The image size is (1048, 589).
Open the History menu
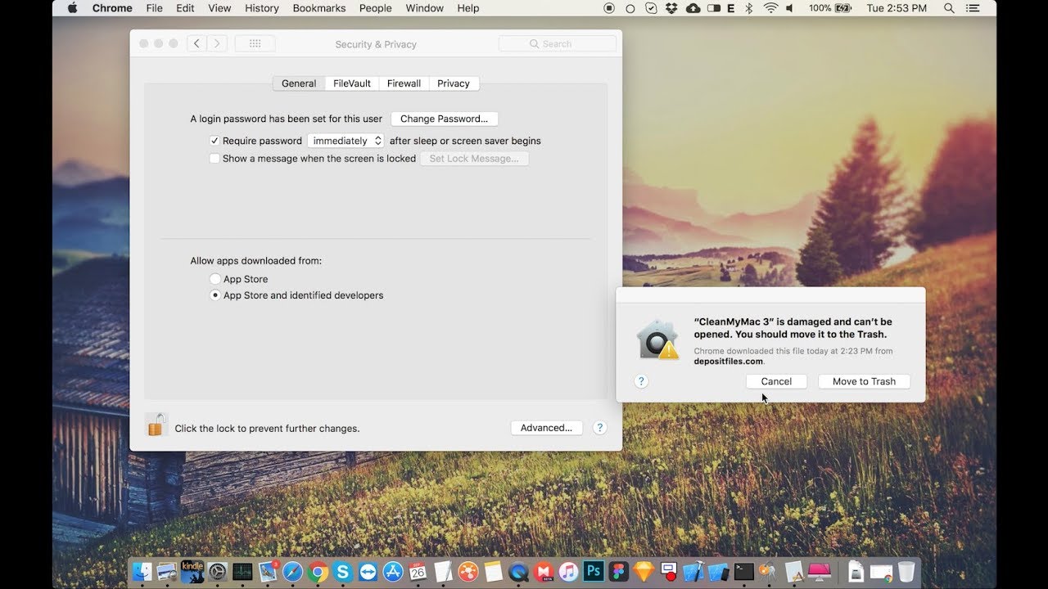[x=262, y=8]
